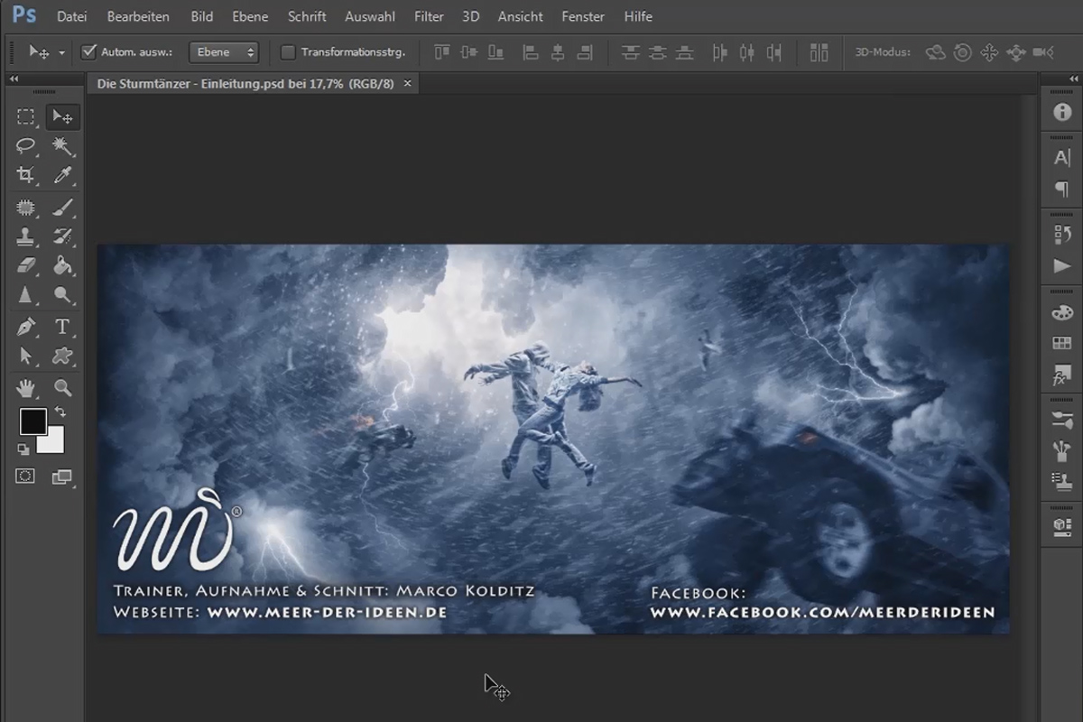The image size is (1083, 722).
Task: Open the Filter menu
Action: point(429,16)
